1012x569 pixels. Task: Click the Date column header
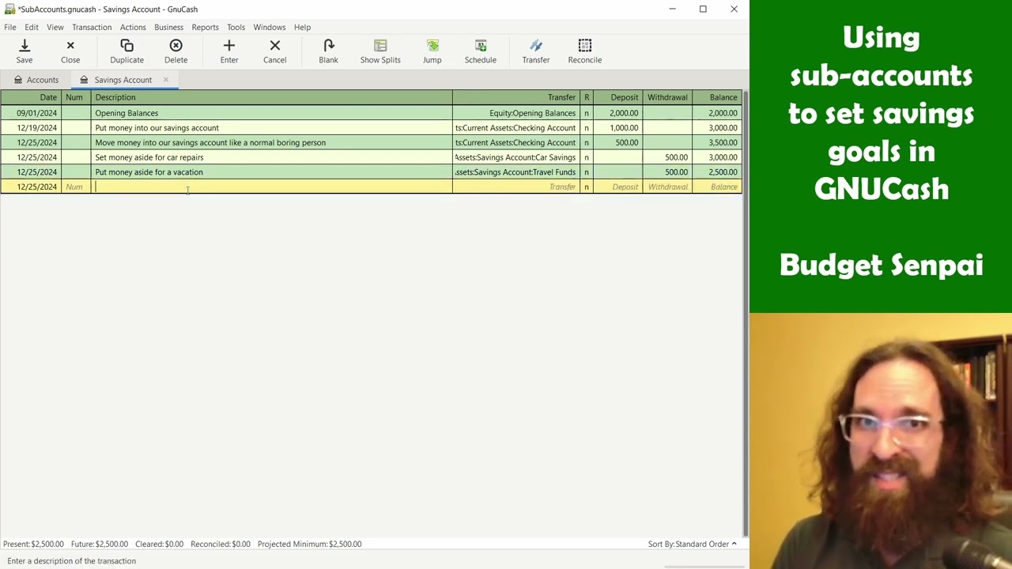[31, 97]
